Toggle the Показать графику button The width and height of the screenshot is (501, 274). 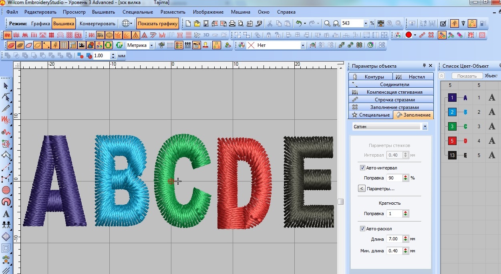point(158,24)
